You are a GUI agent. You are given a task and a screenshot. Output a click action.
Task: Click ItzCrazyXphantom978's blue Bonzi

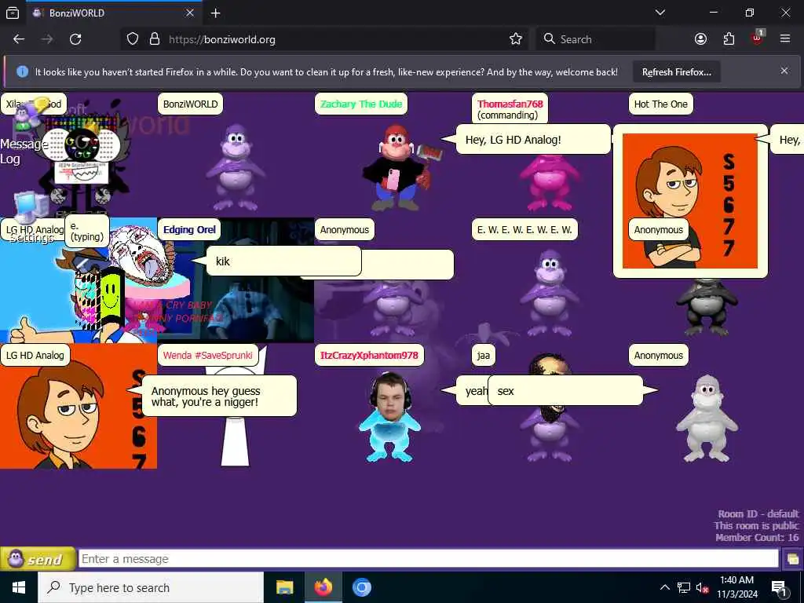389,418
